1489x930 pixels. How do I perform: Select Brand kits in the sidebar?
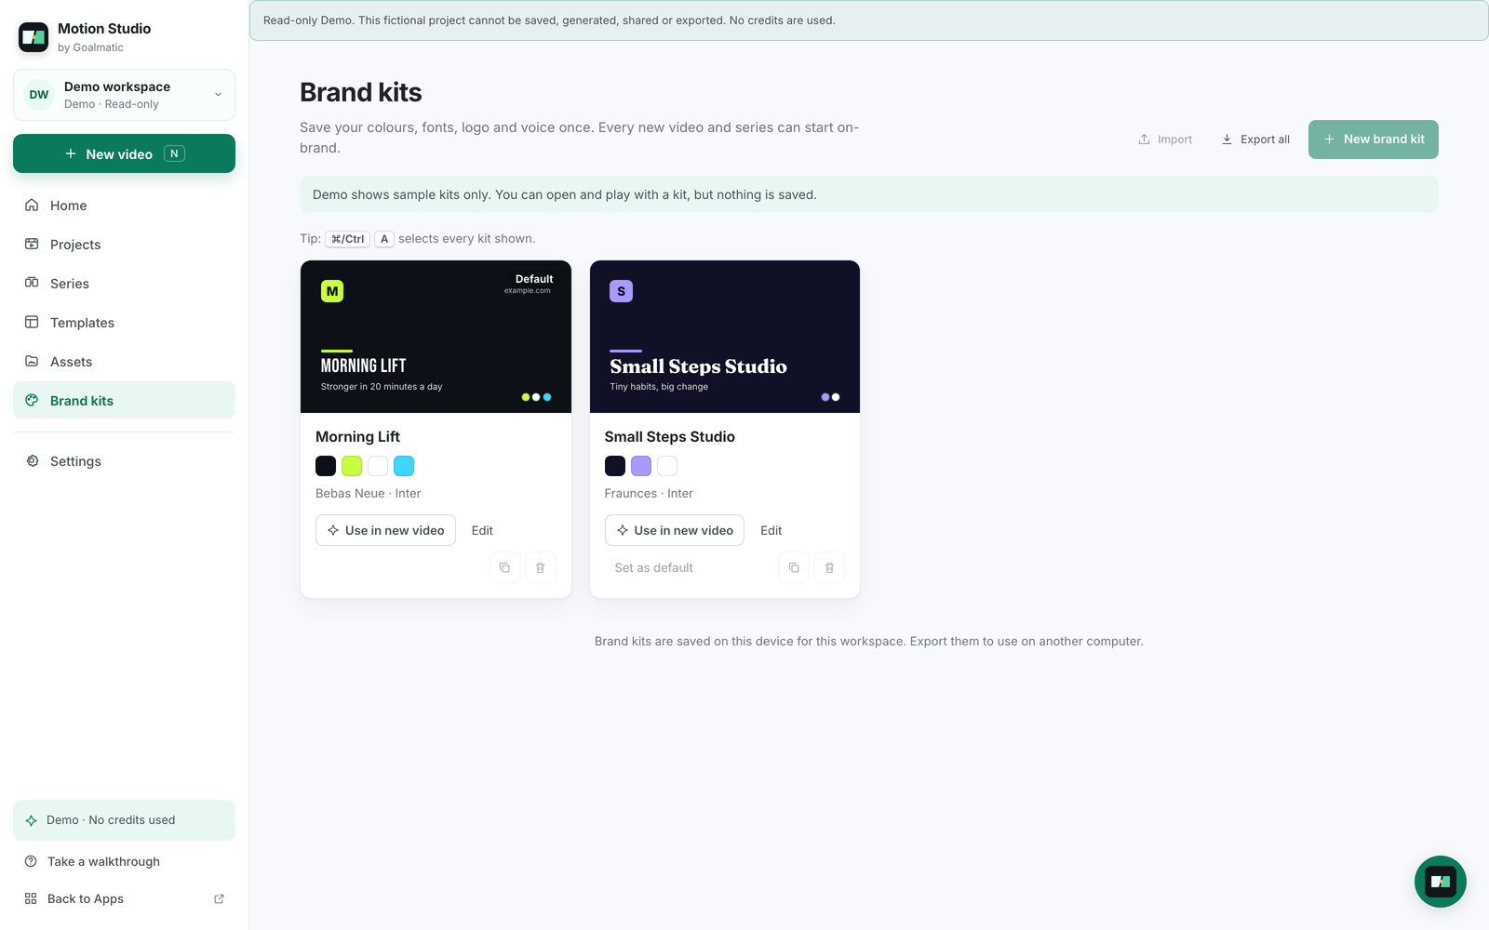124,400
